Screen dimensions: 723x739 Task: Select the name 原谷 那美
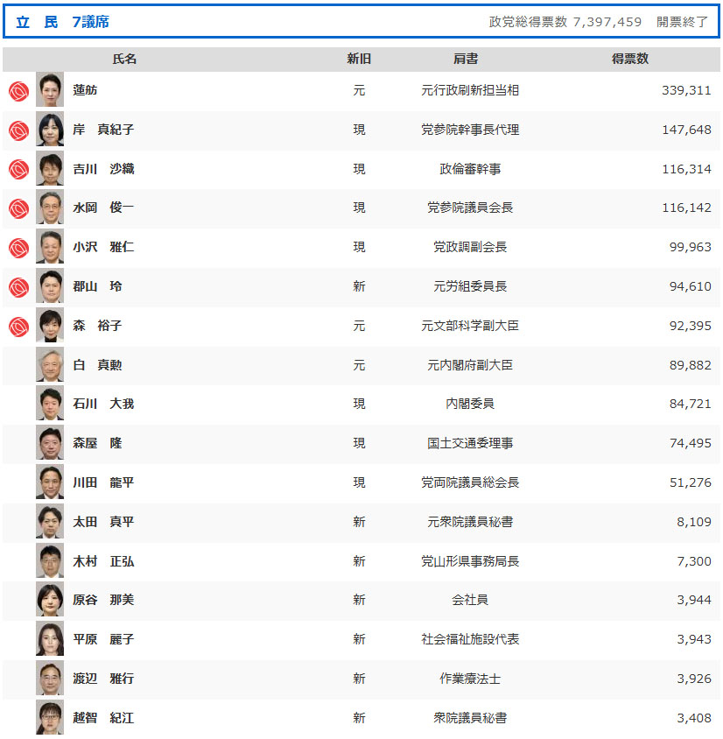103,600
